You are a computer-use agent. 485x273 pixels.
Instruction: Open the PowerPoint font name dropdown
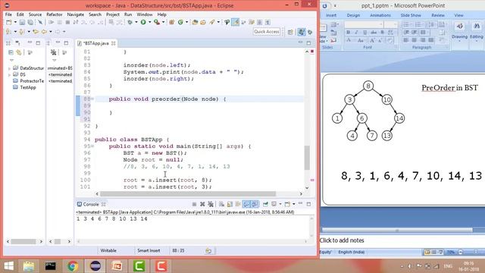[x=380, y=24]
